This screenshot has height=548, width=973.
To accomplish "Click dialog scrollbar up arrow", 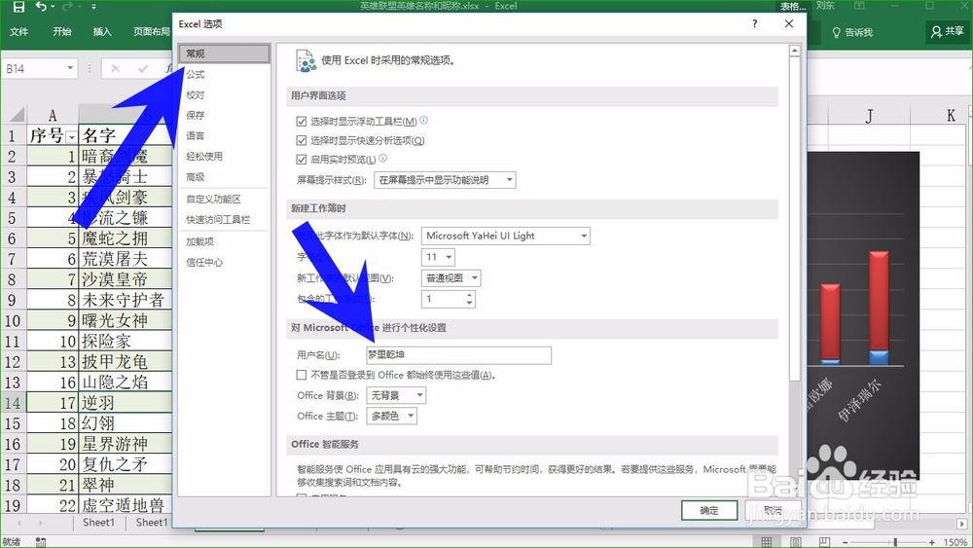I will 794,51.
